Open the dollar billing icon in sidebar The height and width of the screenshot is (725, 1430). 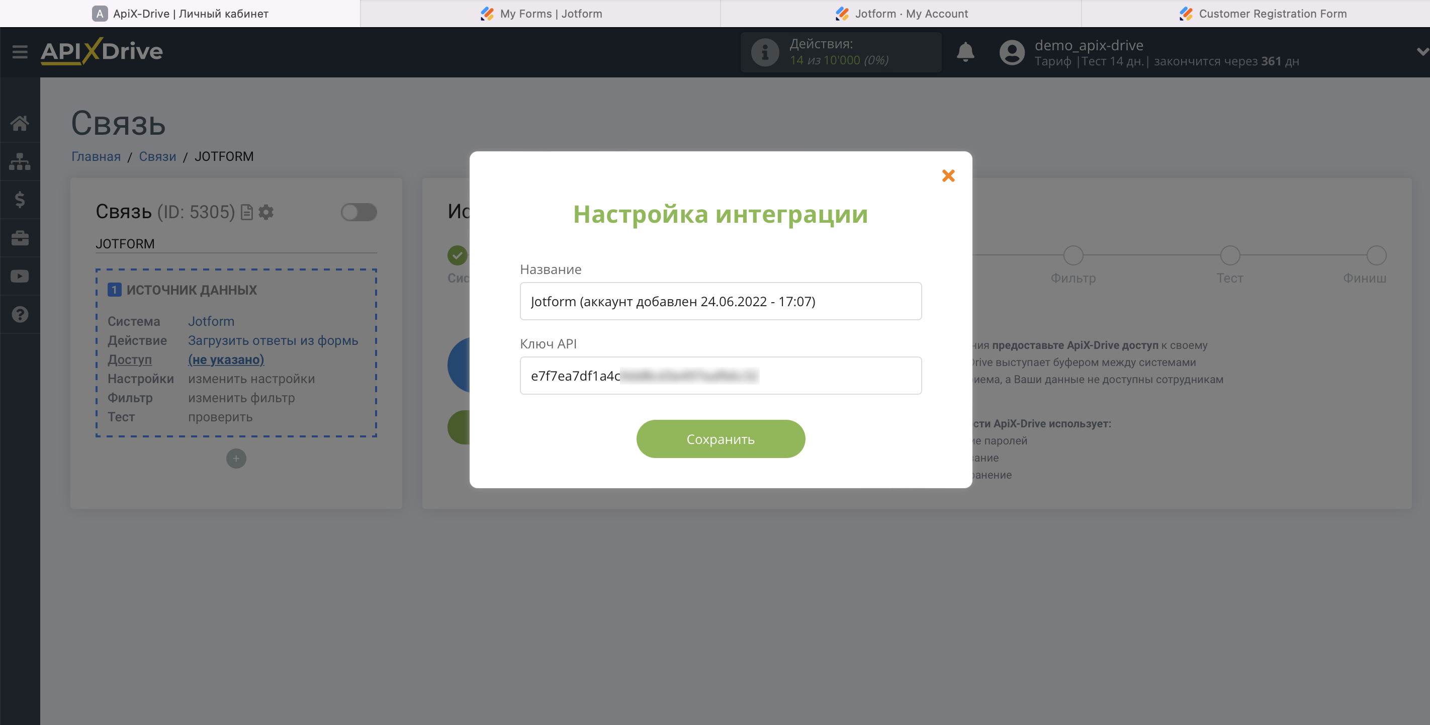[x=20, y=199]
